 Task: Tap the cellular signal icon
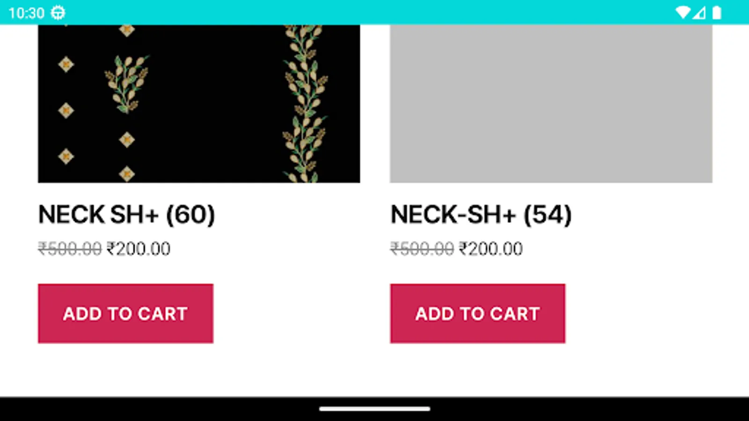click(x=699, y=13)
